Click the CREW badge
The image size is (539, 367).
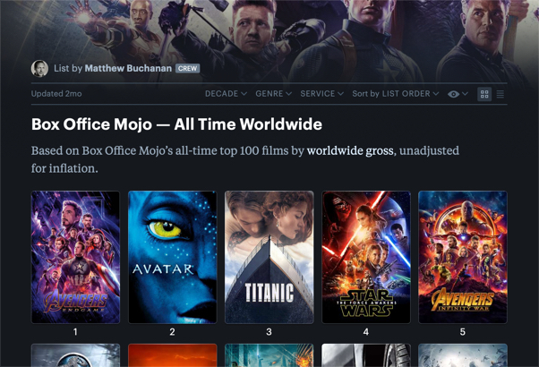click(187, 68)
